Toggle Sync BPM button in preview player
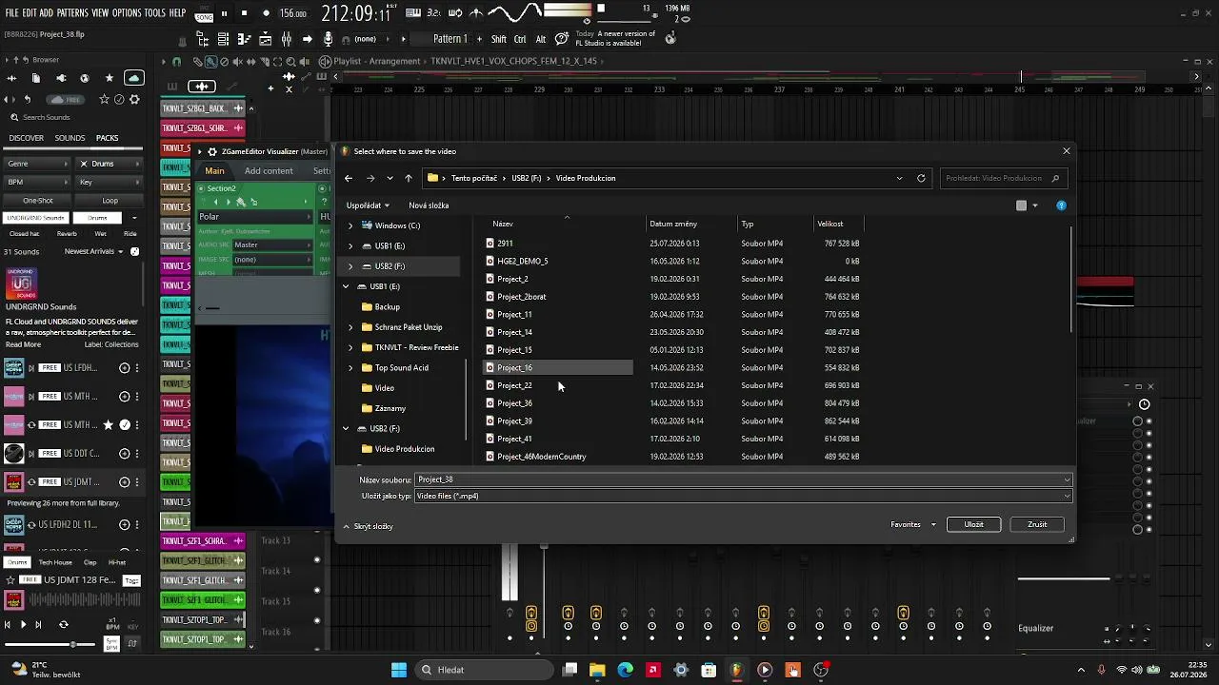The image size is (1219, 685). pos(112,643)
